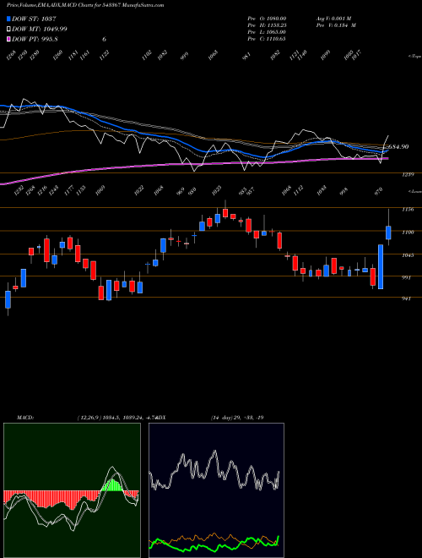
Task: Select the 'DOW ST: 1087' legend text
Action: click(34, 19)
